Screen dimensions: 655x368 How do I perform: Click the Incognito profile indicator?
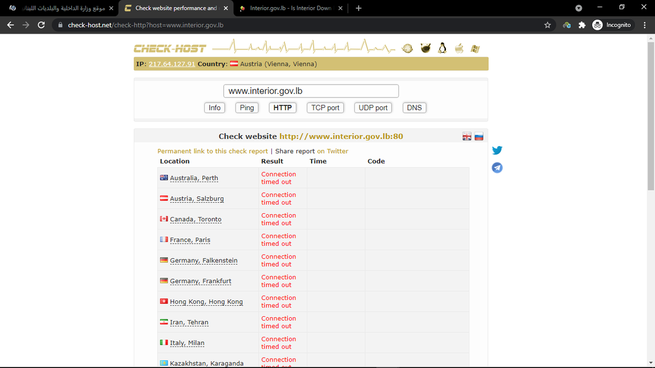tap(612, 25)
